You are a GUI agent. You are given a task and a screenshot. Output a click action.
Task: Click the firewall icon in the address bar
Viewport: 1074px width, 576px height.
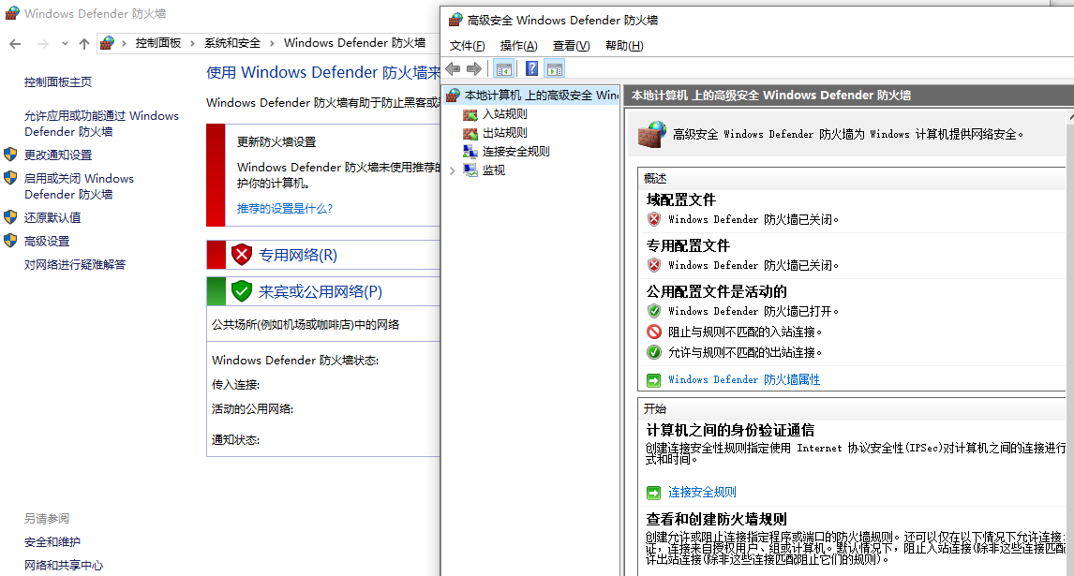(x=107, y=43)
